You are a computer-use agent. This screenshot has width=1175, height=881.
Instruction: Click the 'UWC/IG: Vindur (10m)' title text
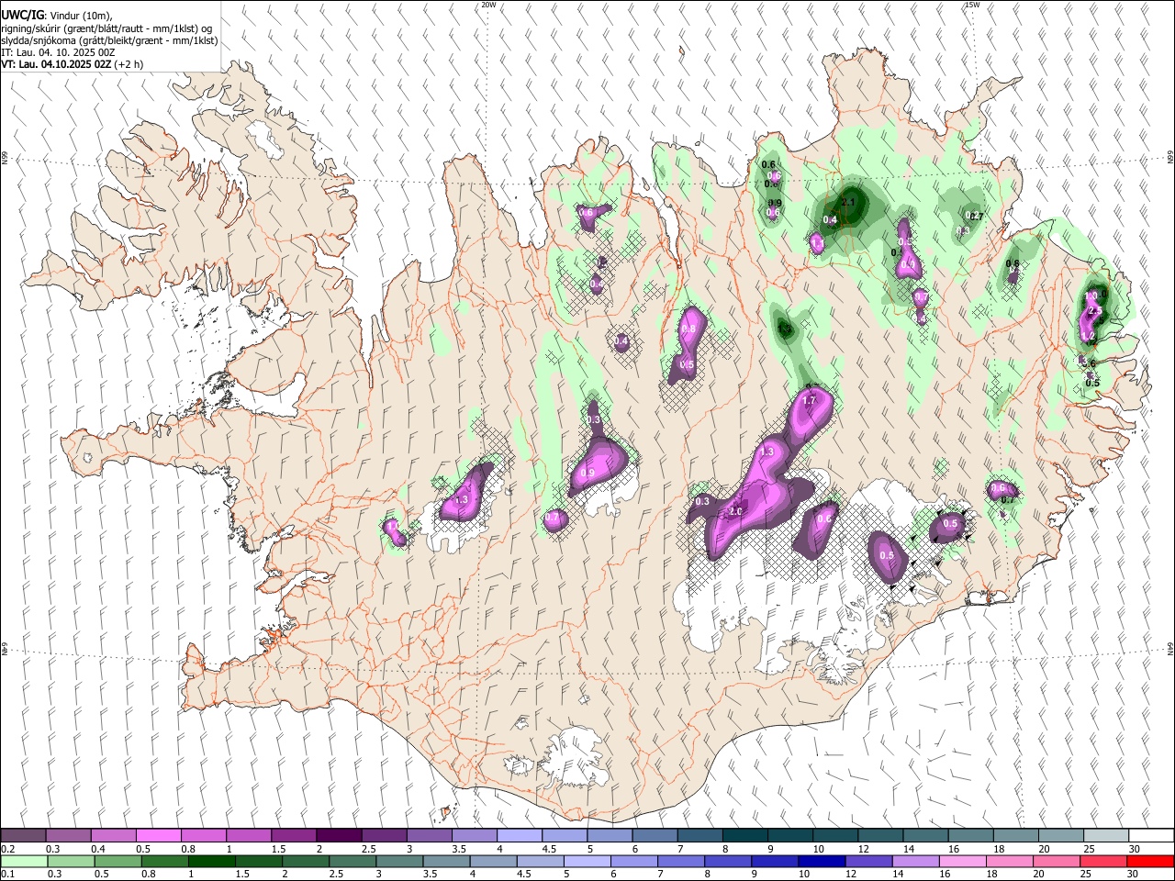tap(57, 16)
